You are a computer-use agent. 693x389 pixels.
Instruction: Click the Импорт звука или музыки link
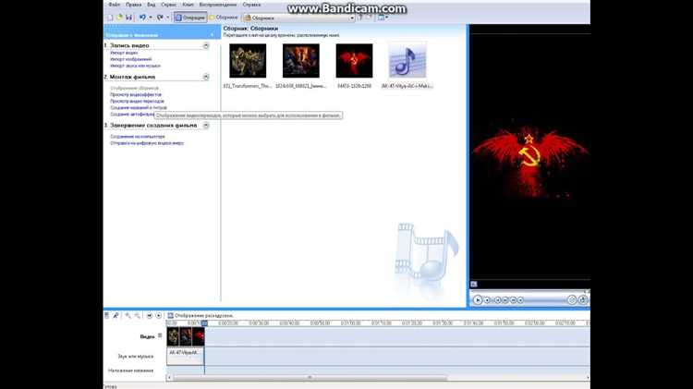[135, 66]
